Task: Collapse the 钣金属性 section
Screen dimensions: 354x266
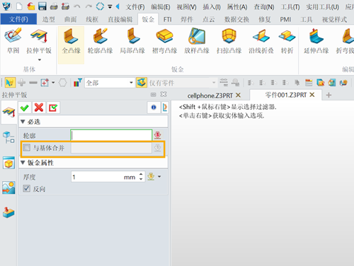Action: pyautogui.click(x=23, y=163)
